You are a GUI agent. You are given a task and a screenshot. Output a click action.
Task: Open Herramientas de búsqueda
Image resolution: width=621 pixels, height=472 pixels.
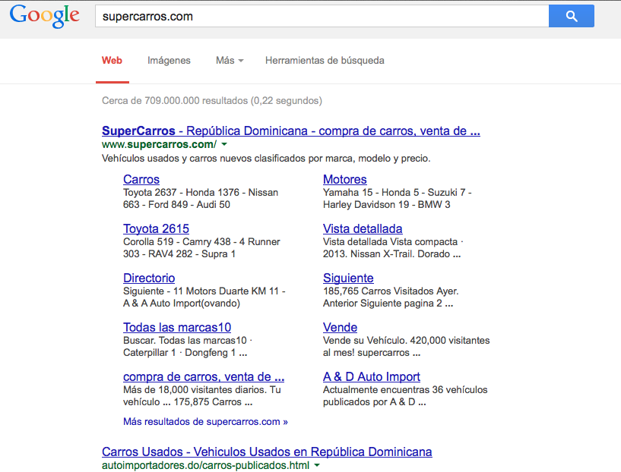[x=325, y=61]
